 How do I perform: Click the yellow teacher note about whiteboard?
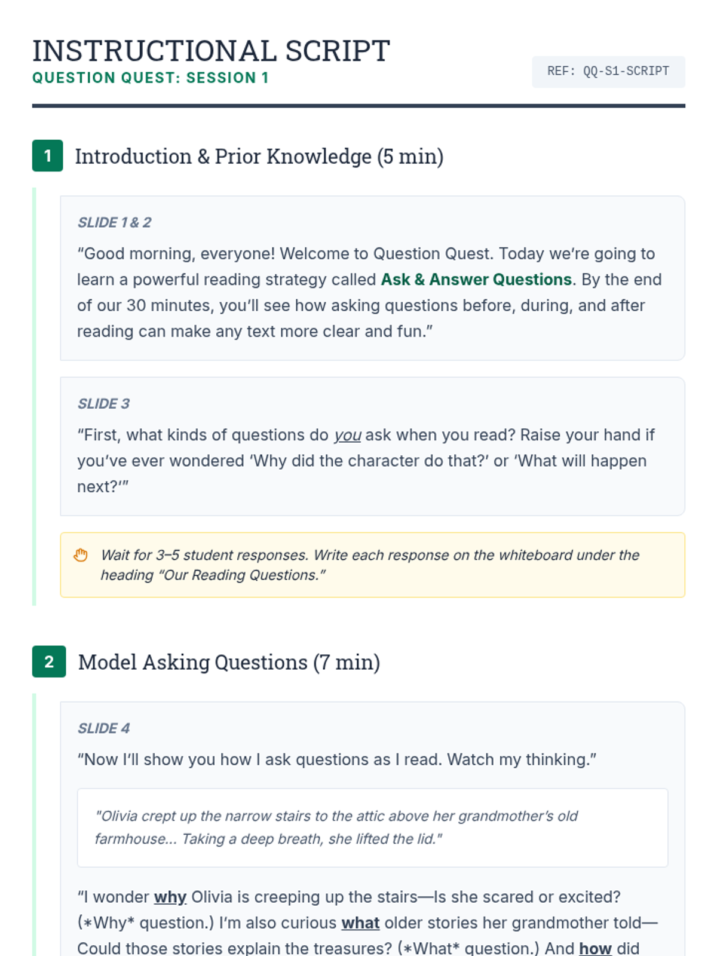(x=372, y=565)
